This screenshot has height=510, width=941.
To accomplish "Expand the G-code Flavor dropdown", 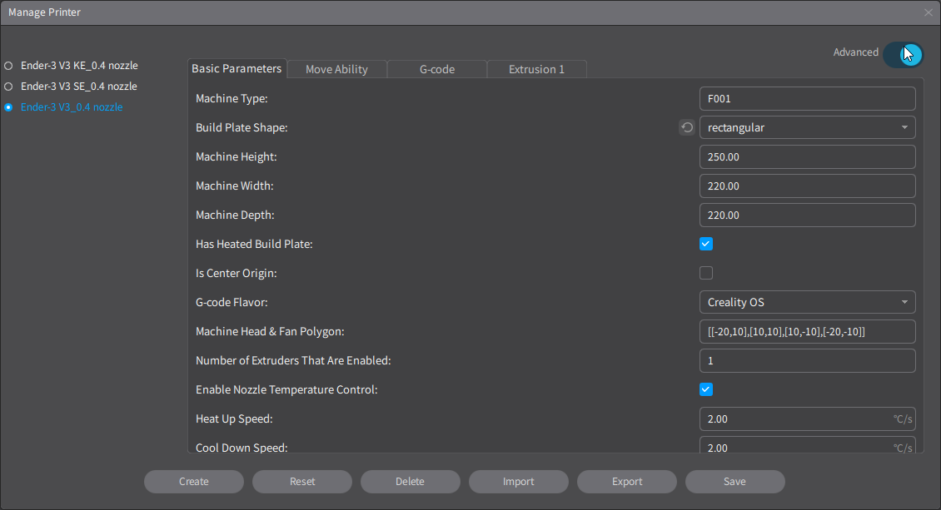I will (807, 302).
